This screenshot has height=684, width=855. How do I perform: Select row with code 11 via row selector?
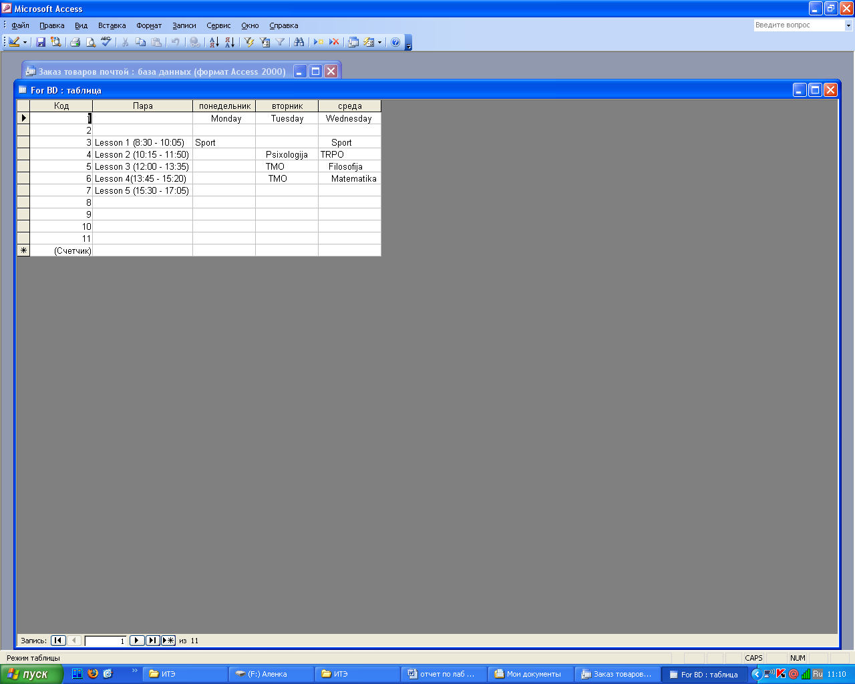coord(23,238)
